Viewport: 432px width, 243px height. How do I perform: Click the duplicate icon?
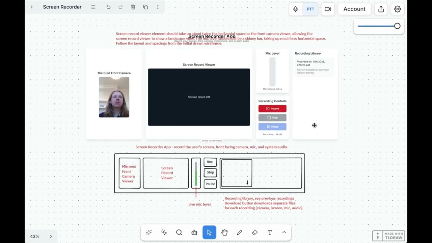pos(145,7)
